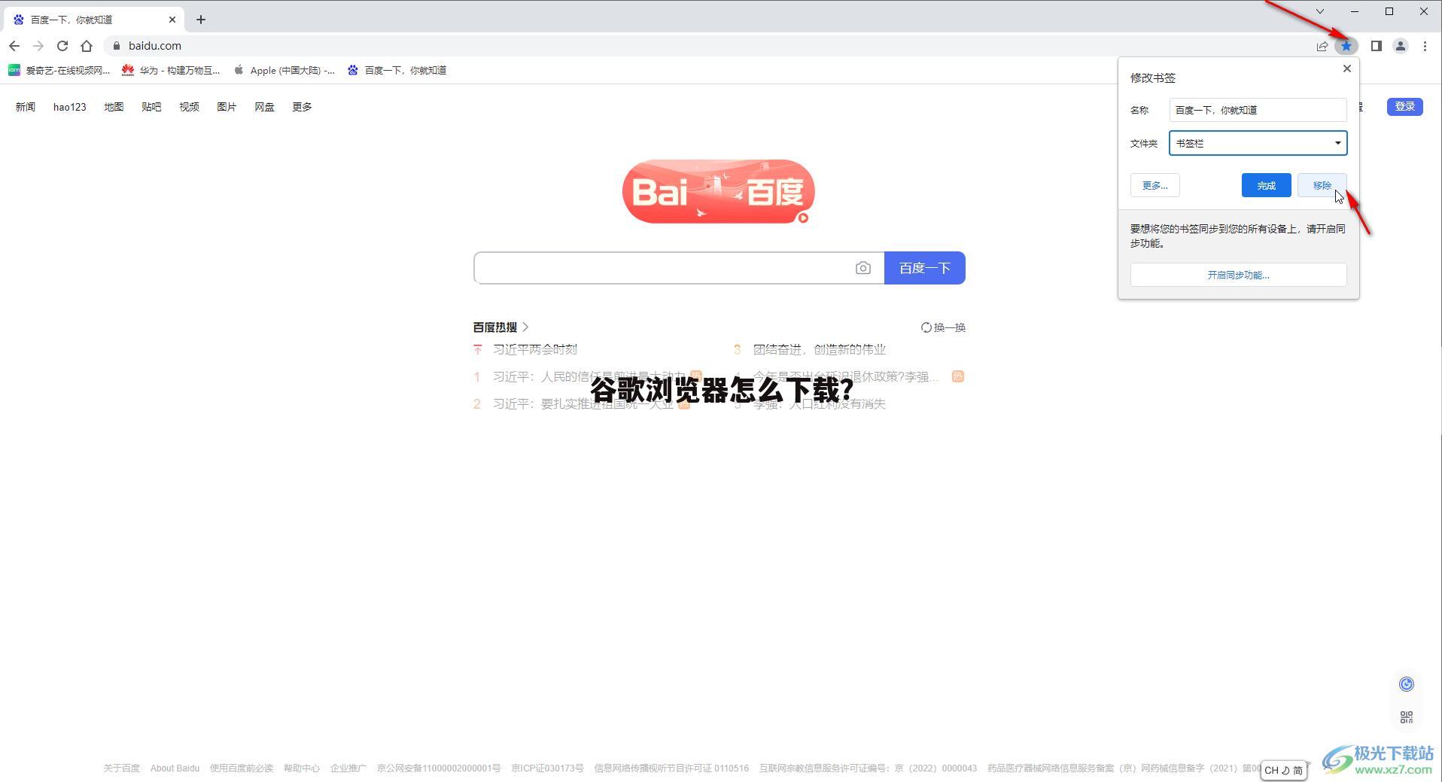Open the tab search chevron
The image size is (1442, 782).
1319,11
